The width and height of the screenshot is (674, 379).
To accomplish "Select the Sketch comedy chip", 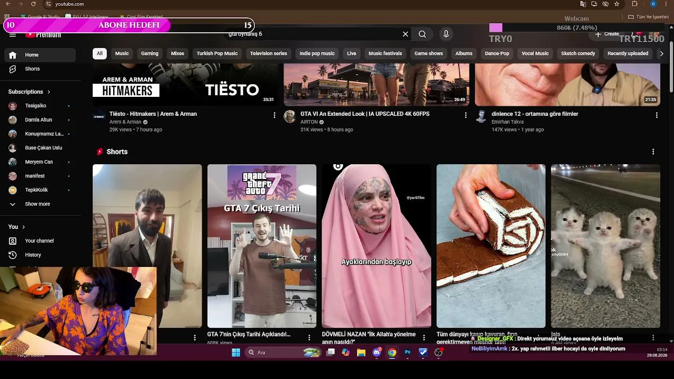I will pyautogui.click(x=578, y=54).
